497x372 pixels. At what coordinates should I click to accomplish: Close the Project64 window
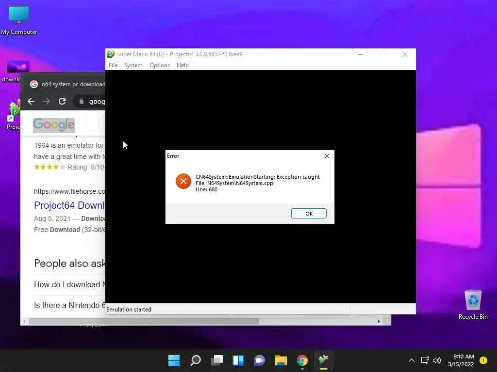[x=405, y=54]
